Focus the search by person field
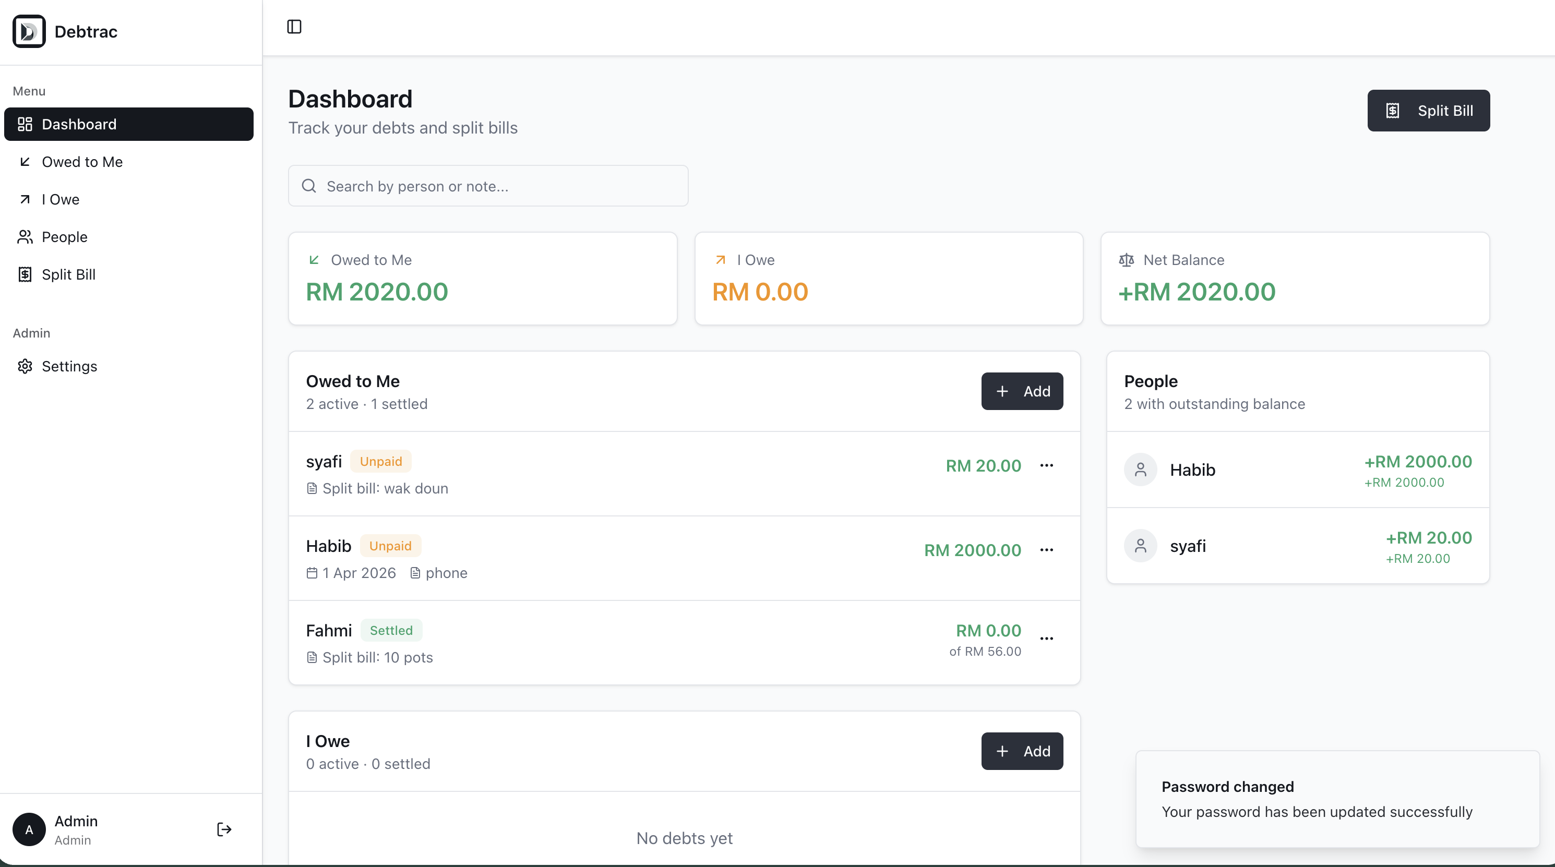This screenshot has width=1555, height=867. click(x=488, y=186)
